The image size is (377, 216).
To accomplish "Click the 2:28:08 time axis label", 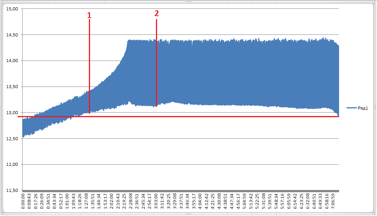I will point(130,201).
